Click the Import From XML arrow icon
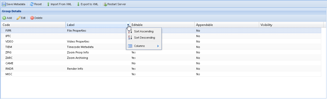The width and height of the screenshot is (327, 99). pos(48,4)
